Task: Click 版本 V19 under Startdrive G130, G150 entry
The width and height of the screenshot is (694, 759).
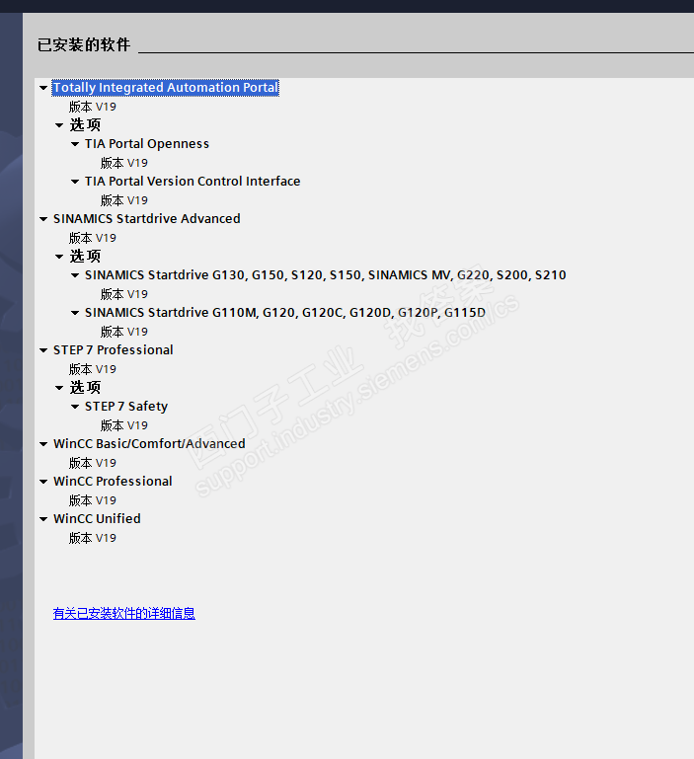Action: (x=124, y=294)
